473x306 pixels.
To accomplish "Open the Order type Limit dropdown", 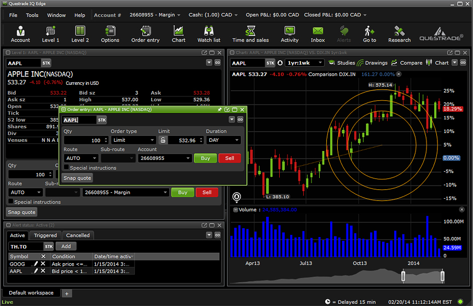I will [x=134, y=140].
